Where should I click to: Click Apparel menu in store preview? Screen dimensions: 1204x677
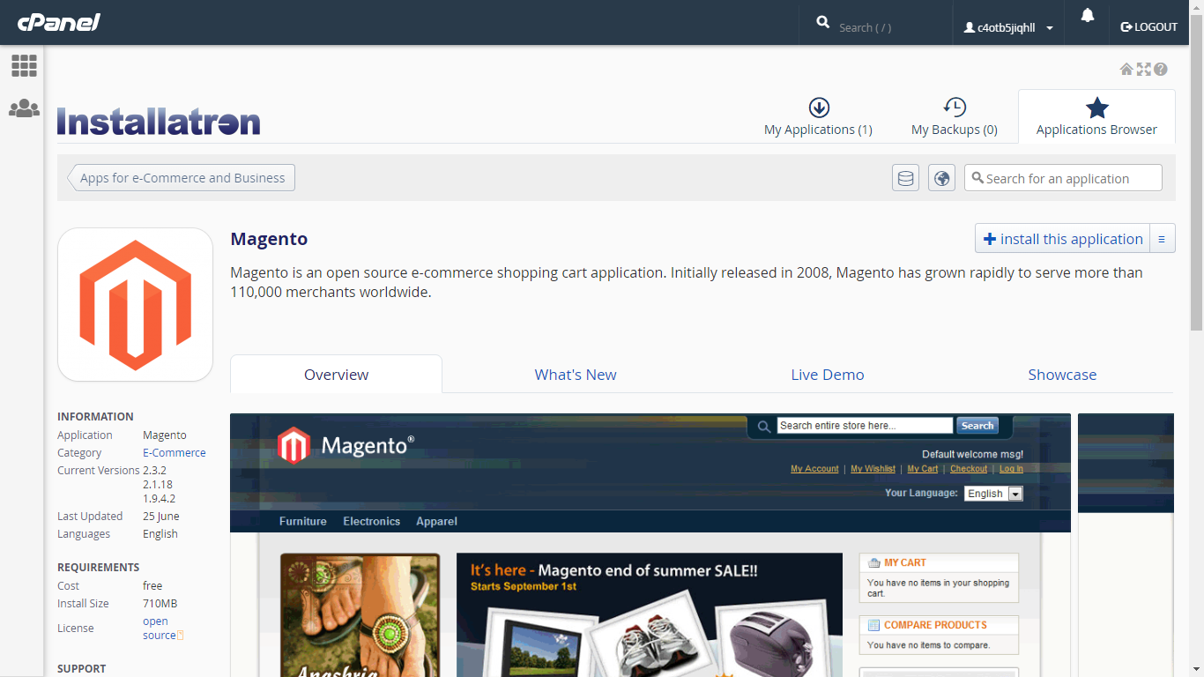click(436, 522)
